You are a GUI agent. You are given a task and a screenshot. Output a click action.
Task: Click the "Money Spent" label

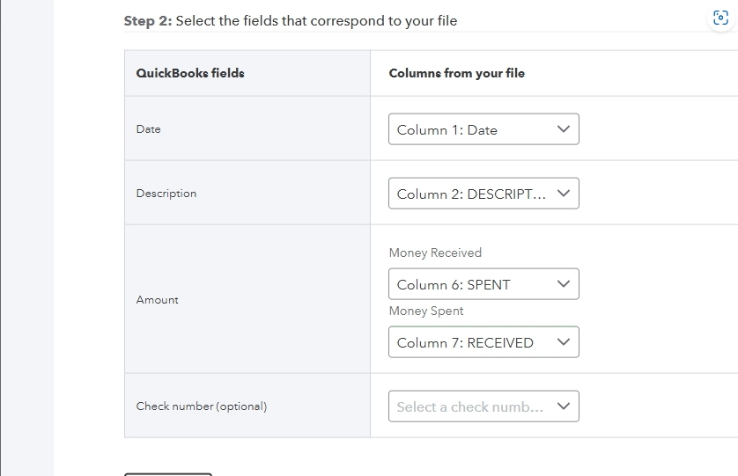click(x=426, y=311)
